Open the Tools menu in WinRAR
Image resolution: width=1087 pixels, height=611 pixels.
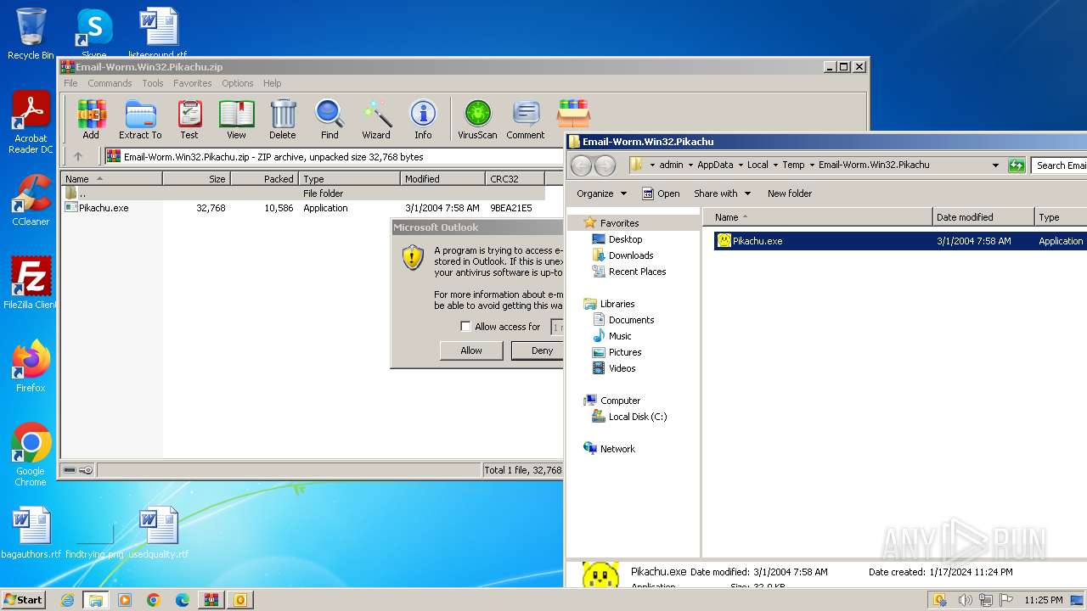click(153, 83)
